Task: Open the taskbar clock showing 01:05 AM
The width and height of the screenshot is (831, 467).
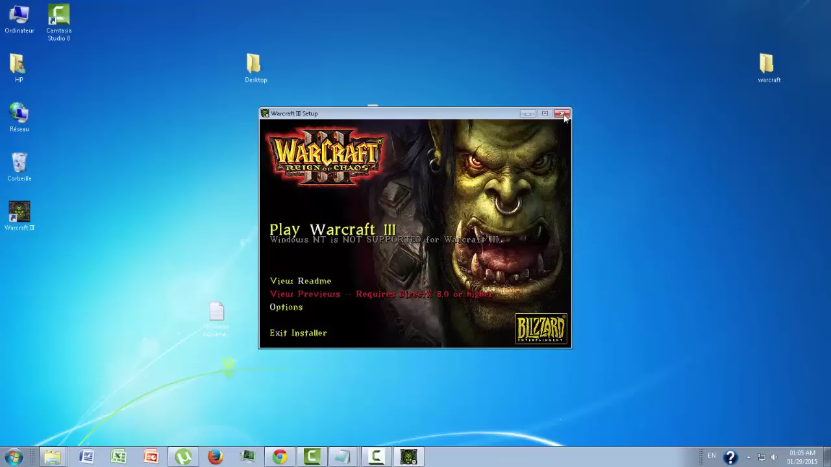Action: 802,457
